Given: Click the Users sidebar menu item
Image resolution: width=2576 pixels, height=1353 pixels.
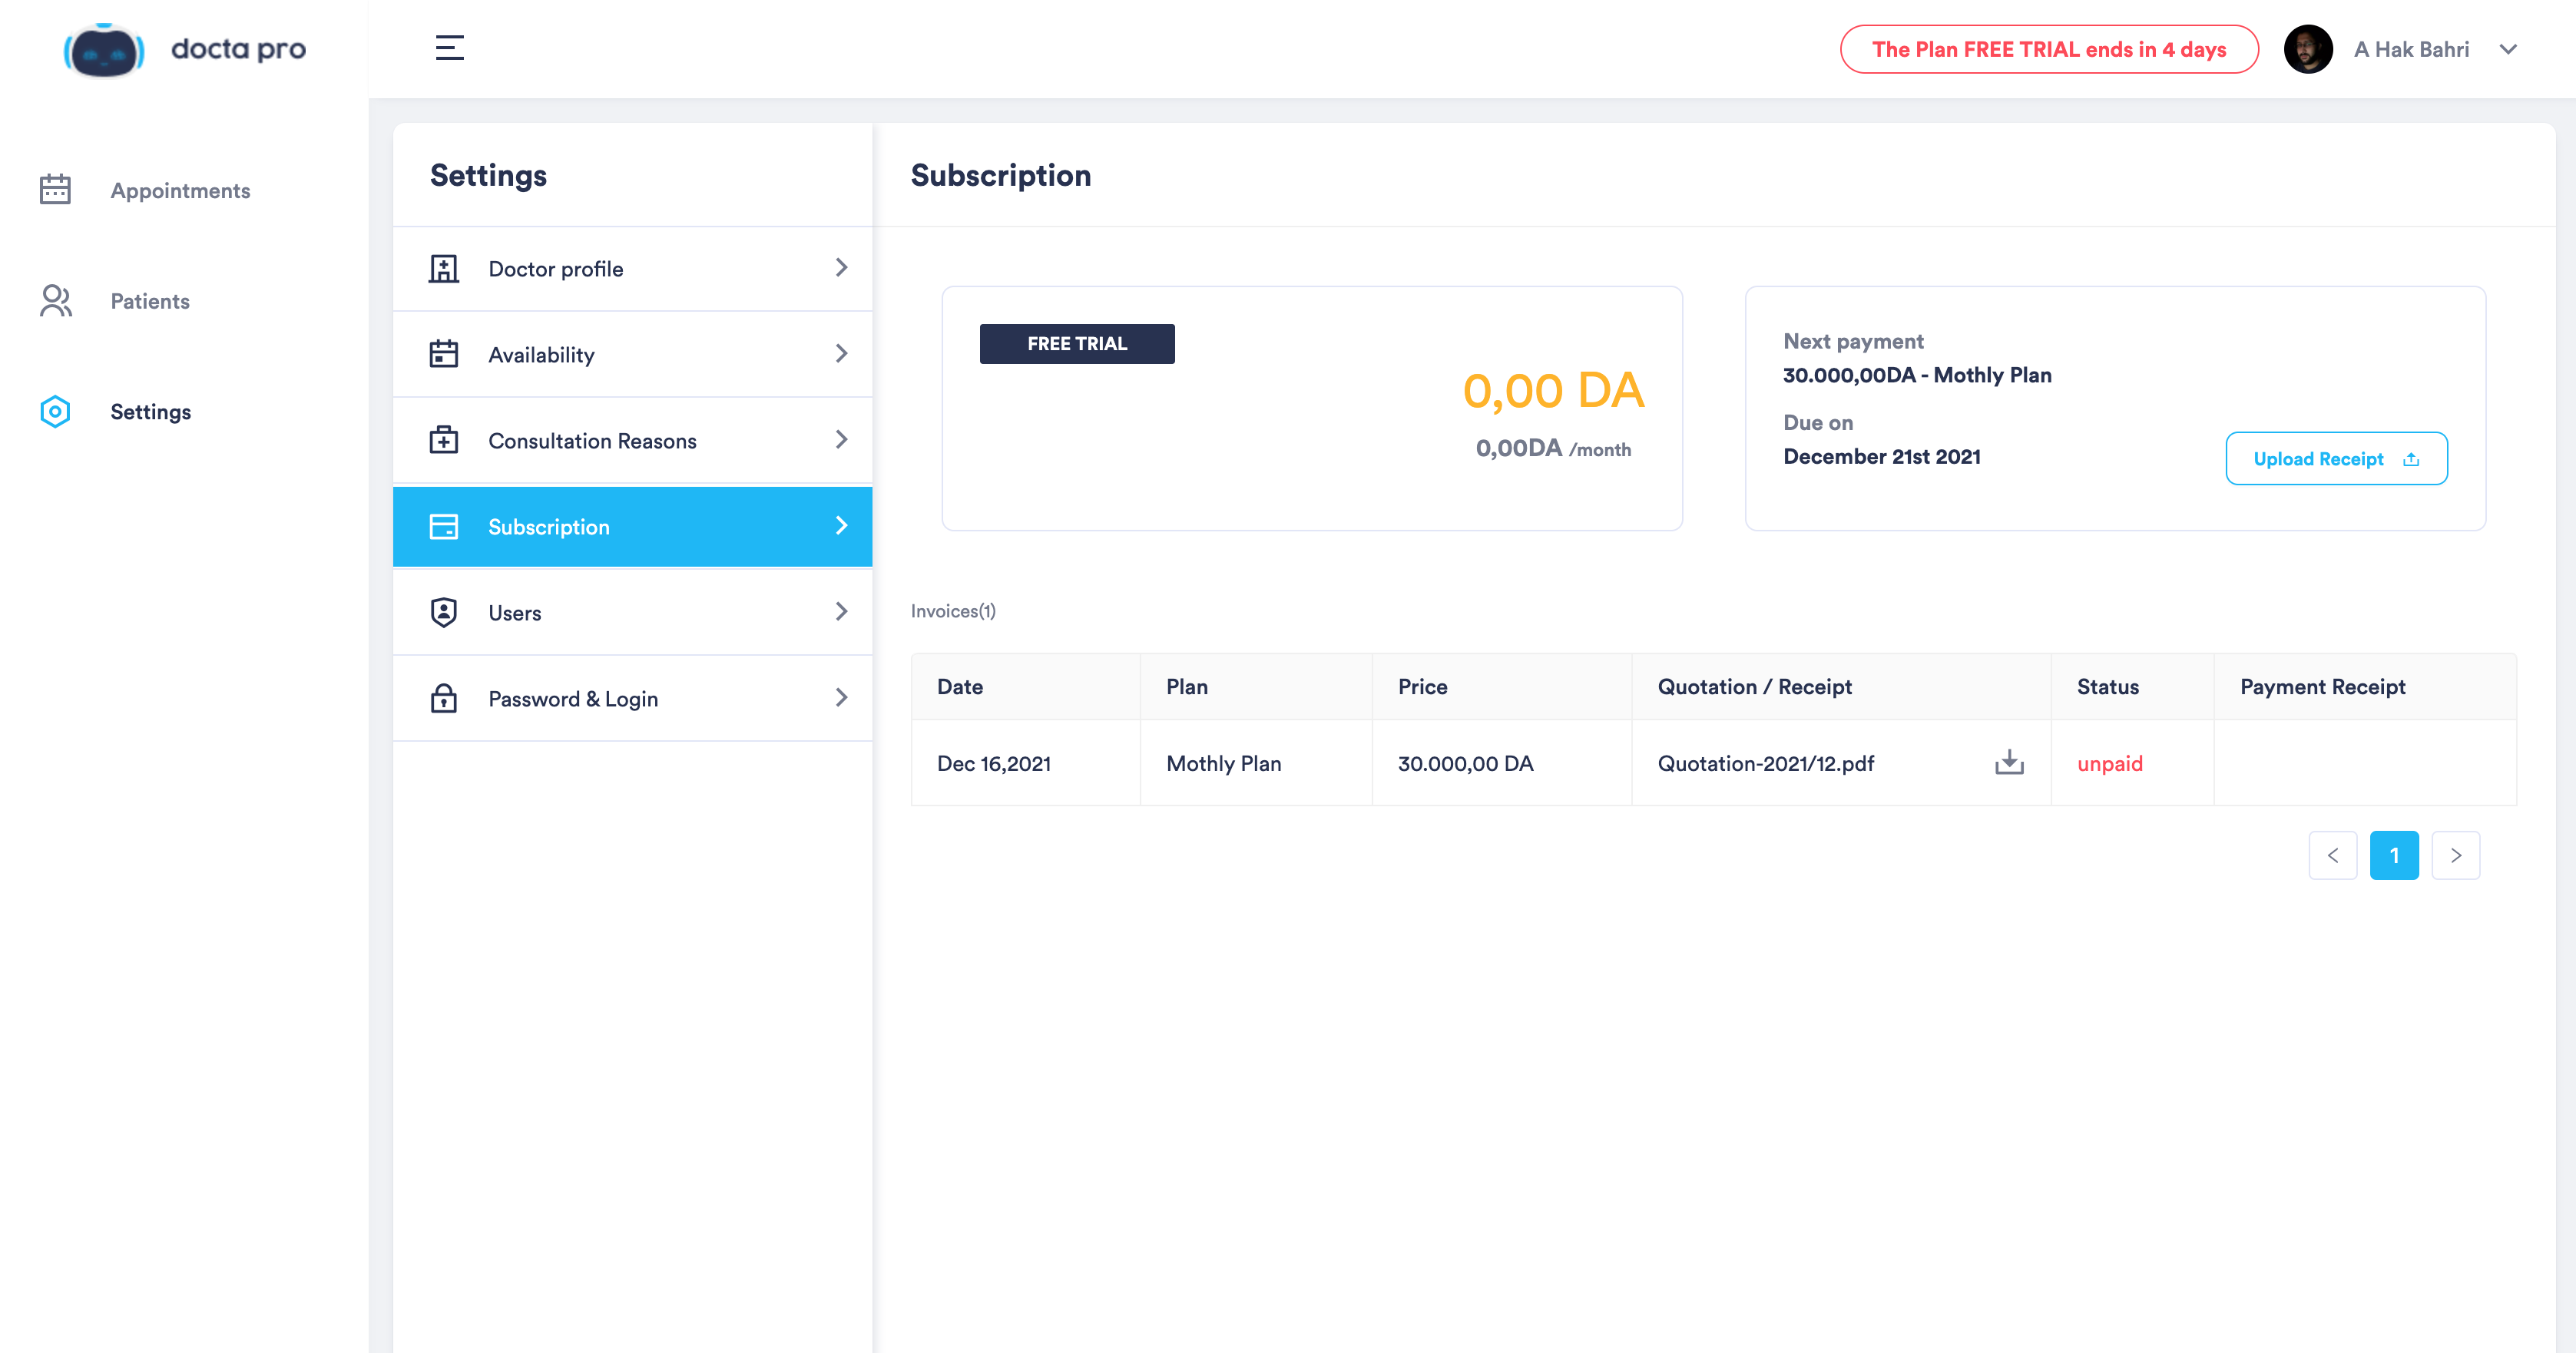Looking at the screenshot, I should [632, 612].
